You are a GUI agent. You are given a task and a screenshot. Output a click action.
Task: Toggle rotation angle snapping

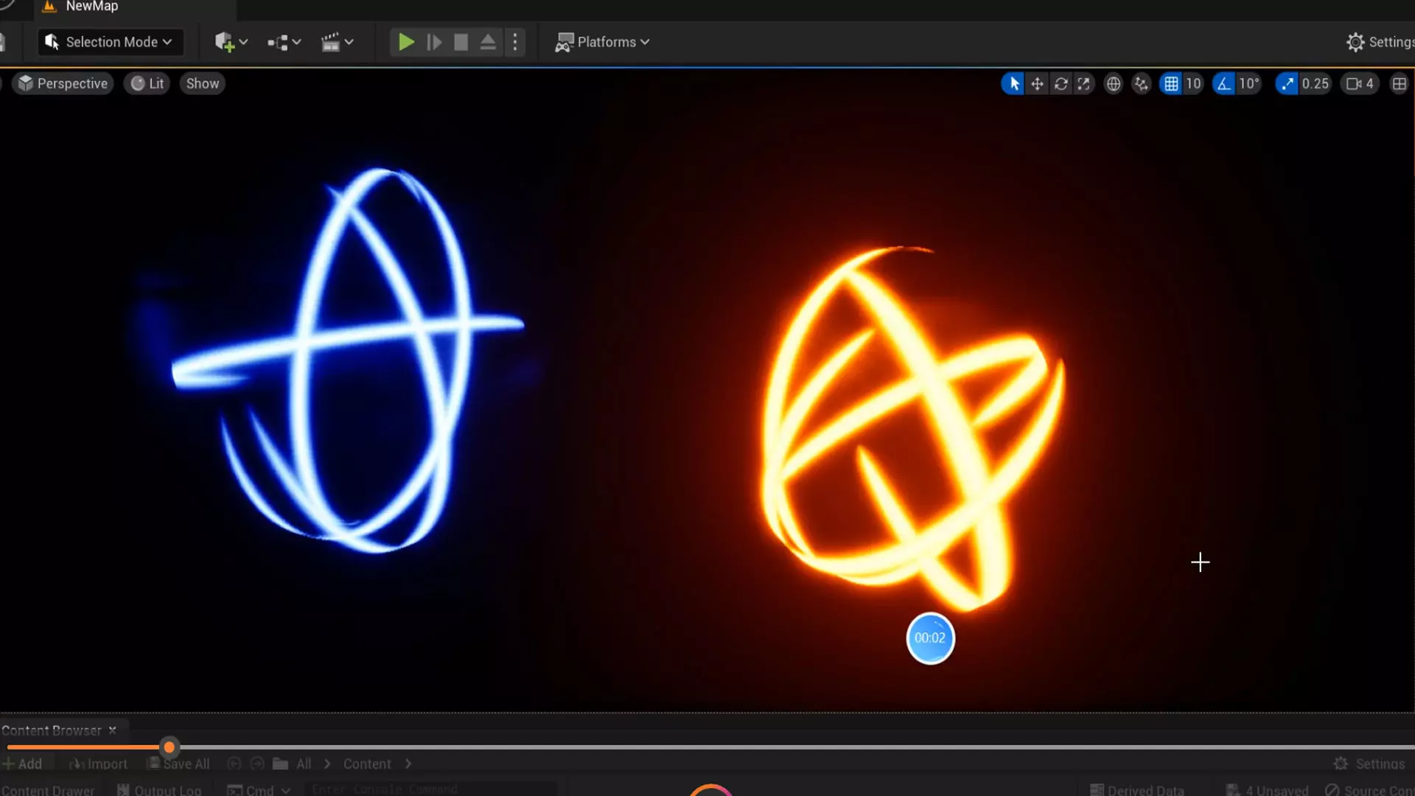pos(1223,84)
